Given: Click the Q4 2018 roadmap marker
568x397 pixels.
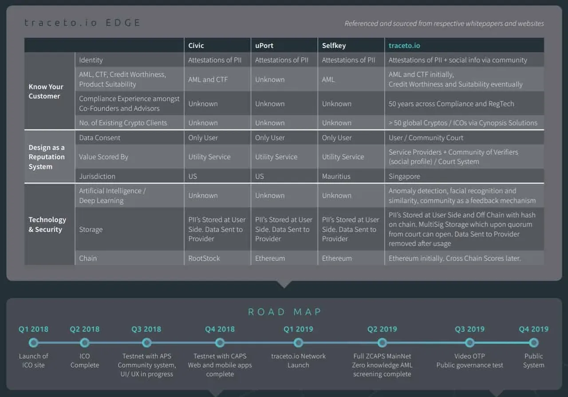Looking at the screenshot, I should 220,343.
